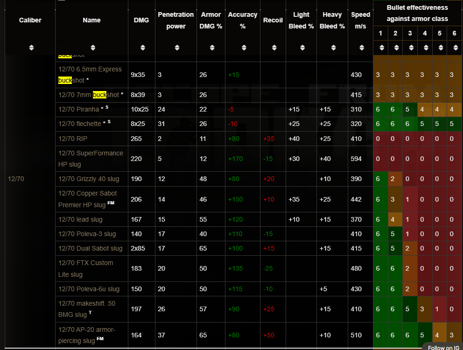Sort by armor class 1 arrows
463x350 pixels.
coord(381,48)
